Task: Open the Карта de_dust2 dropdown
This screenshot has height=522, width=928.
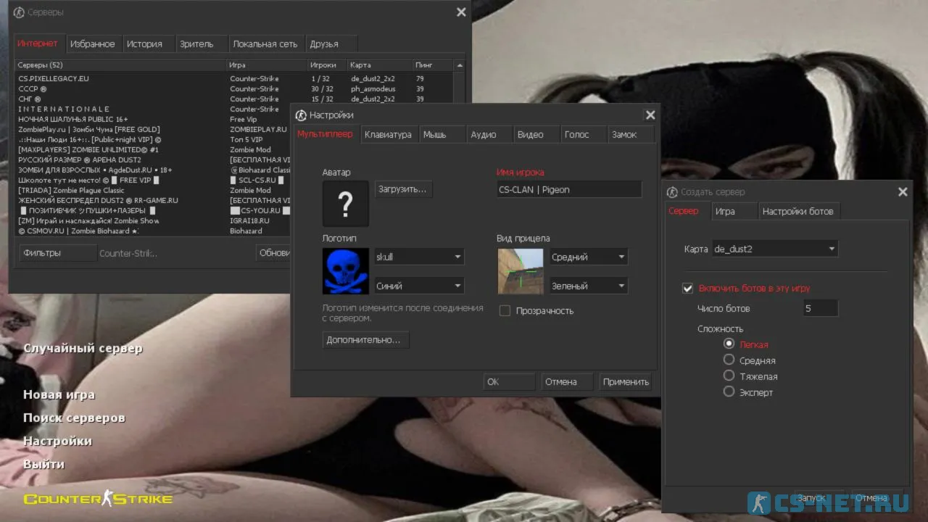Action: click(x=774, y=249)
